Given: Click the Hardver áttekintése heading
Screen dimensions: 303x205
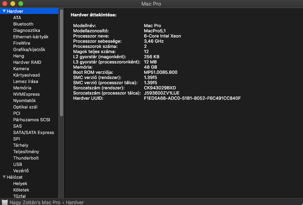Looking at the screenshot, I should pos(93,15).
